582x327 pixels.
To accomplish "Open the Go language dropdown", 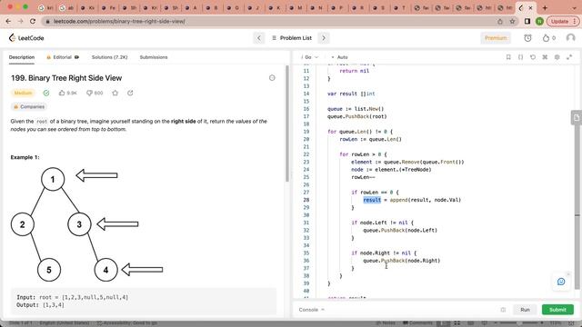I will tap(310, 57).
